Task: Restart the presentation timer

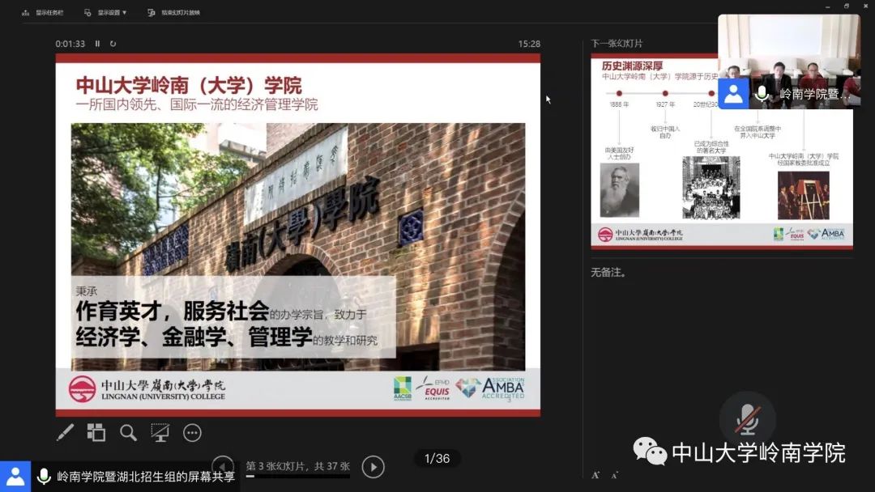Action: (x=114, y=43)
